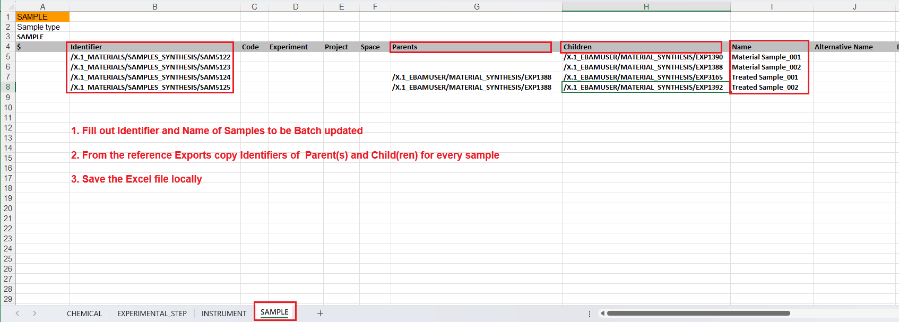Image resolution: width=899 pixels, height=322 pixels.
Task: Add a new sheet with the plus button
Action: pyautogui.click(x=320, y=314)
